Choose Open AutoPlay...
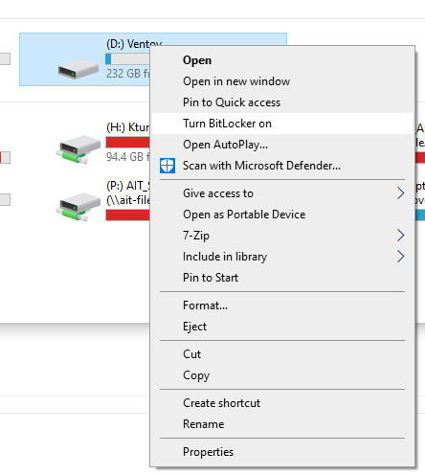 (282, 145)
